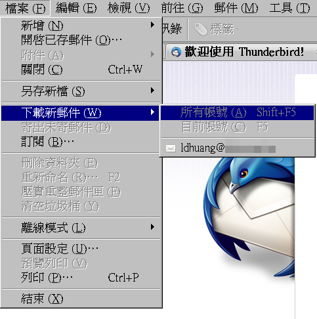The width and height of the screenshot is (317, 319).
Task: Select 開啟已存郵件 (O) menu item
Action: (81, 40)
